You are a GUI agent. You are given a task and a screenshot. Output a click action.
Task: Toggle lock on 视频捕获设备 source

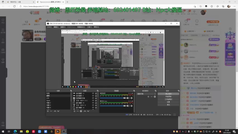tap(96, 98)
